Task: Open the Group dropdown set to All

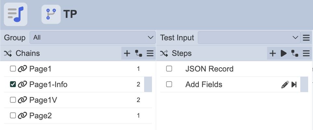Action: [92, 38]
